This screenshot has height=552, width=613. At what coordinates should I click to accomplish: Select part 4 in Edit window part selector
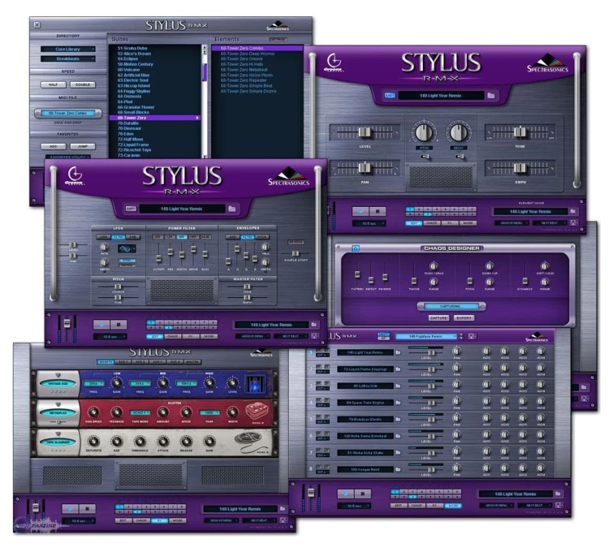click(178, 323)
